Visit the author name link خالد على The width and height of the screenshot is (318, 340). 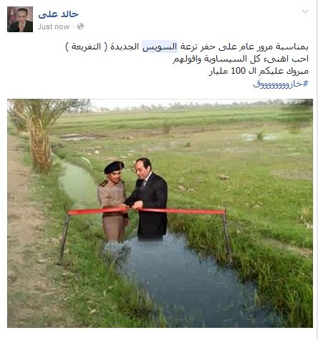point(58,14)
